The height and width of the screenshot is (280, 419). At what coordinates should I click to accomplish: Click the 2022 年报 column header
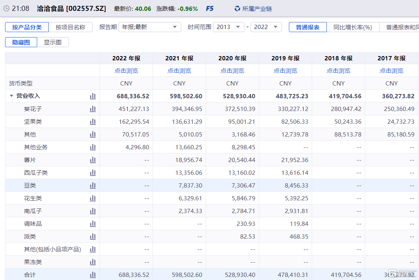[x=126, y=58]
